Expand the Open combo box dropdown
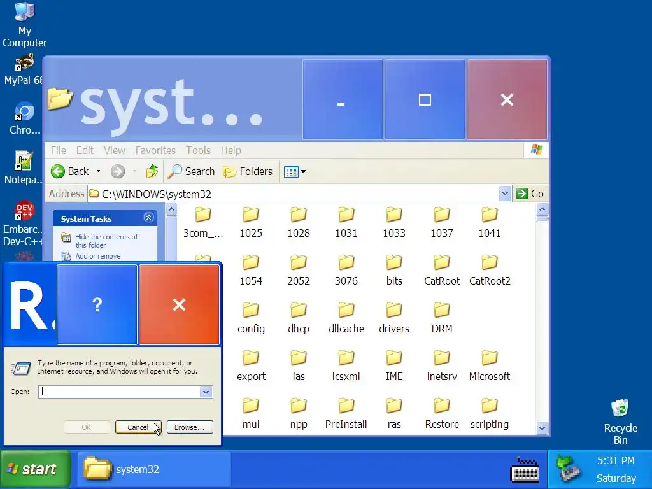This screenshot has width=652, height=489. (206, 392)
